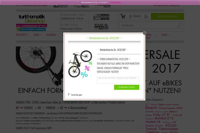200x133 pixels.
Task: Click the e-bike image with percent signs
Action: pos(80,64)
